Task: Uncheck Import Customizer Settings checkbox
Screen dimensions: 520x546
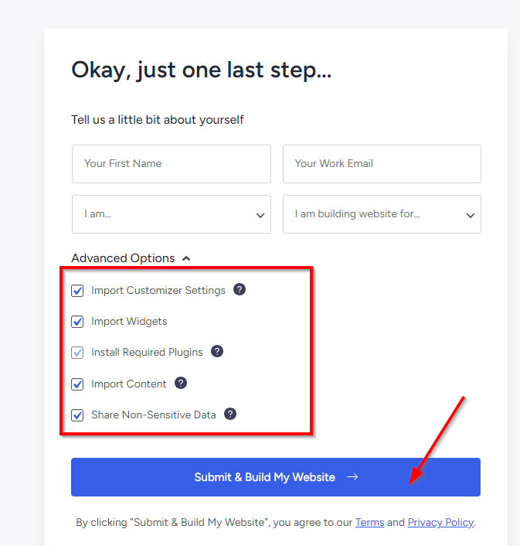Action: (77, 291)
